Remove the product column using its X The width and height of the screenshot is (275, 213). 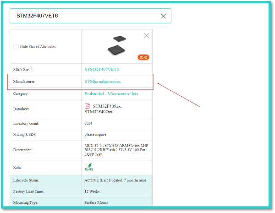click(147, 36)
